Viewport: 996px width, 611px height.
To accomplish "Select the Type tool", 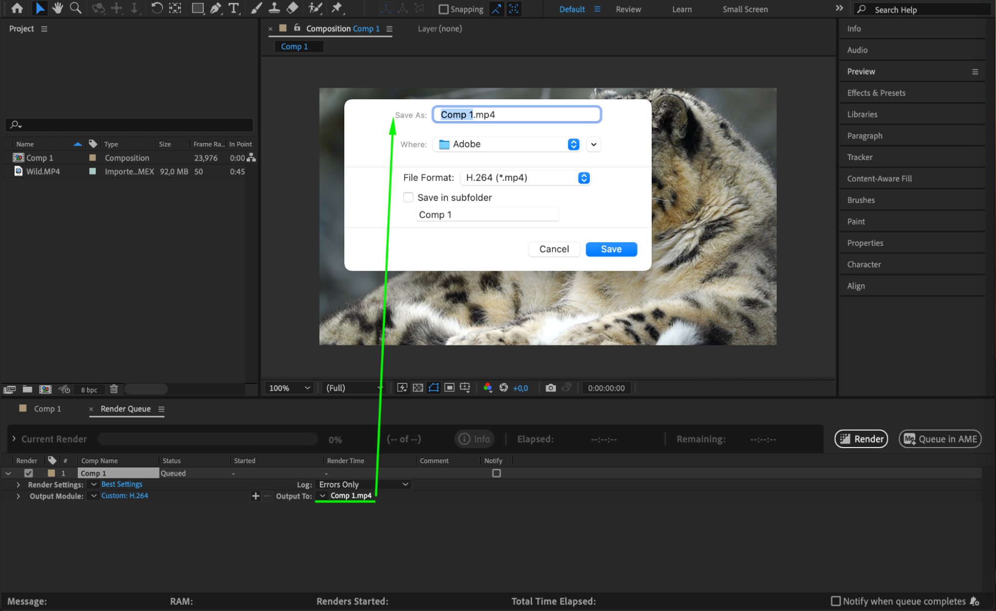I will tap(233, 8).
